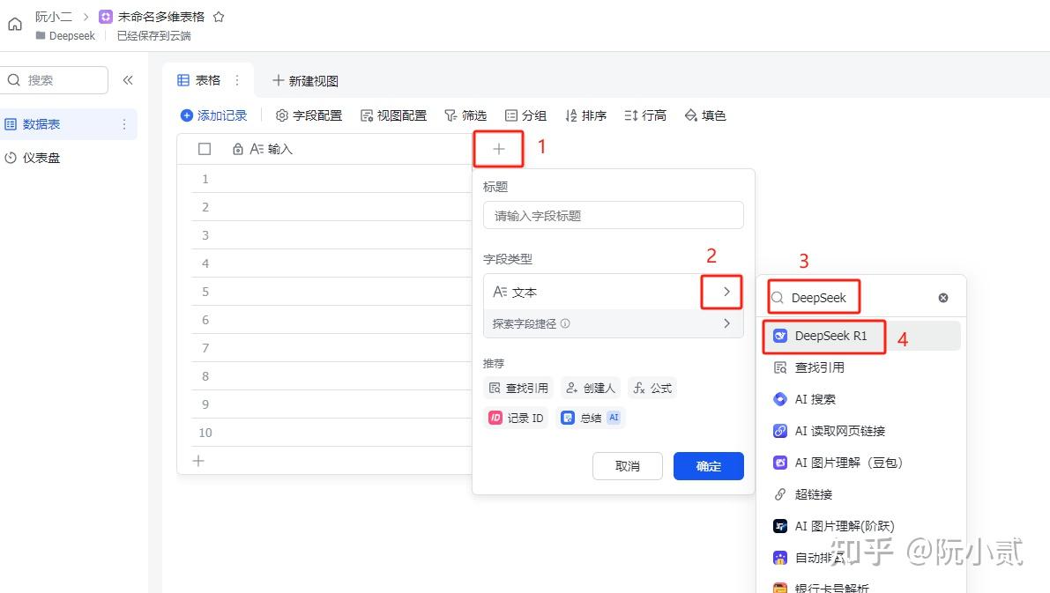Toggle the select-all checkbox in header
This screenshot has height=593, width=1050.
pos(205,149)
